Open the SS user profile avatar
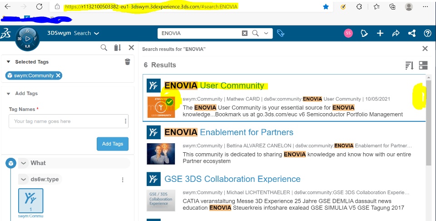436x221 pixels. coord(348,33)
